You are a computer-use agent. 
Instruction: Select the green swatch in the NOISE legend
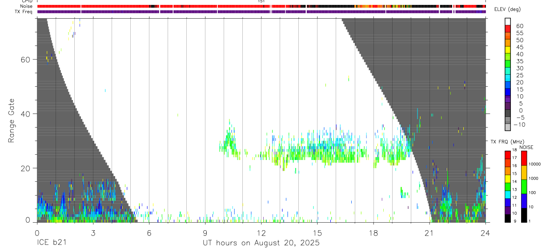click(x=524, y=187)
